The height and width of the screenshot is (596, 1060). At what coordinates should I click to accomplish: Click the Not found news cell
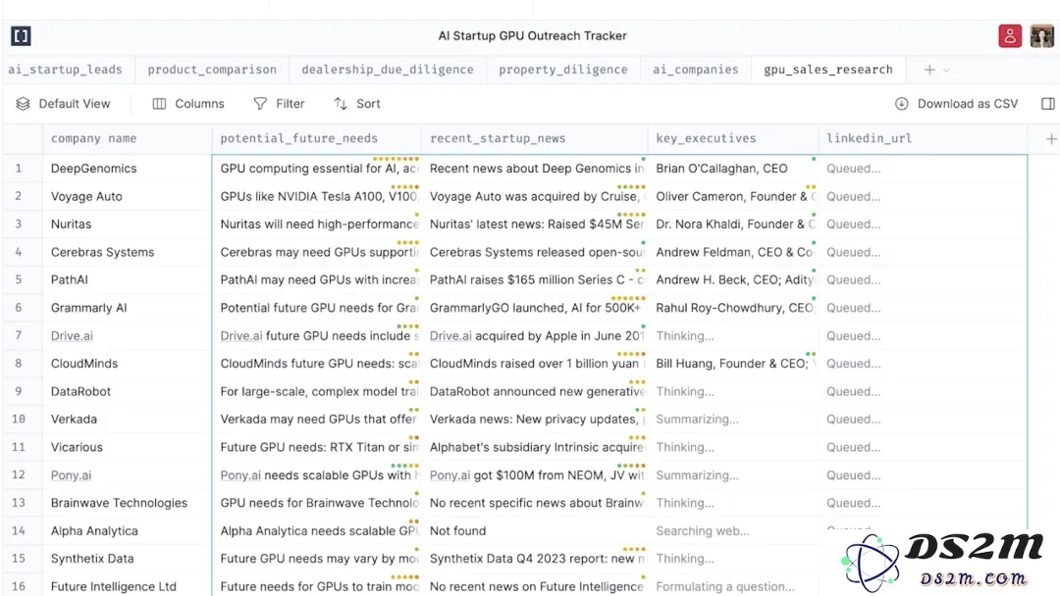(x=534, y=530)
